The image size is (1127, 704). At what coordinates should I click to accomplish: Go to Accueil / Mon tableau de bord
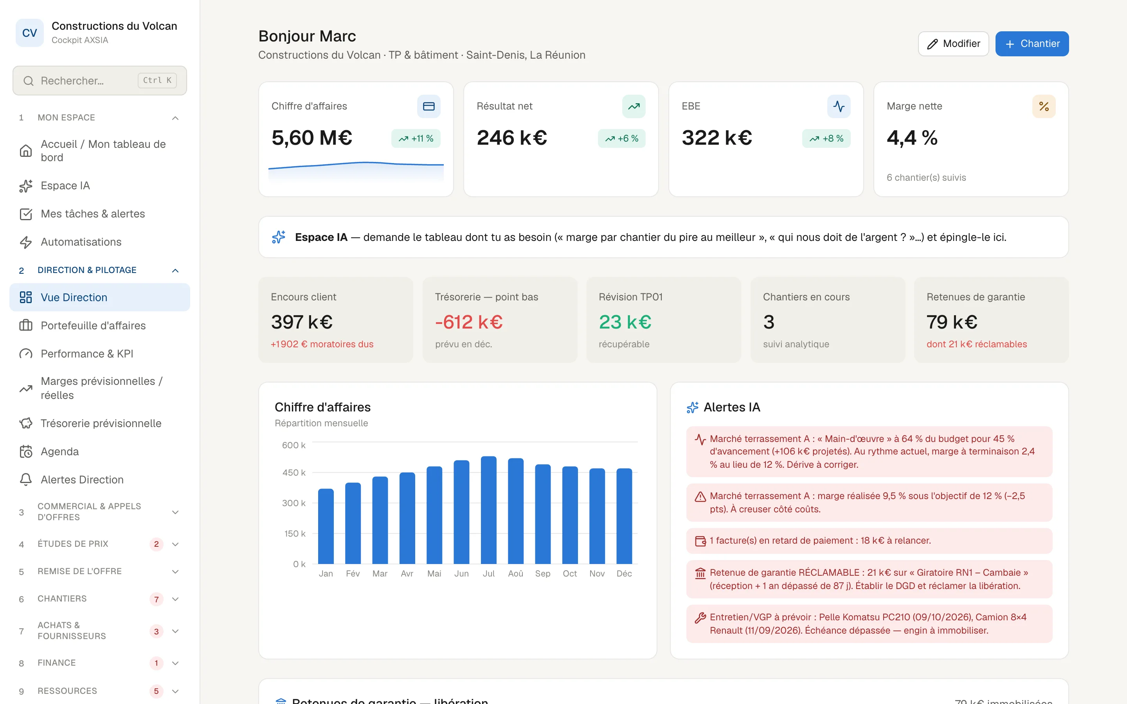(100, 151)
